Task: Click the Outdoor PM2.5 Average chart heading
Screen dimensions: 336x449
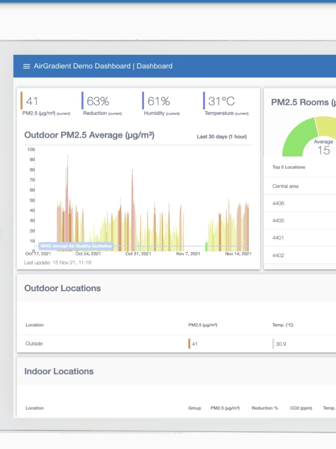Action: pos(89,135)
